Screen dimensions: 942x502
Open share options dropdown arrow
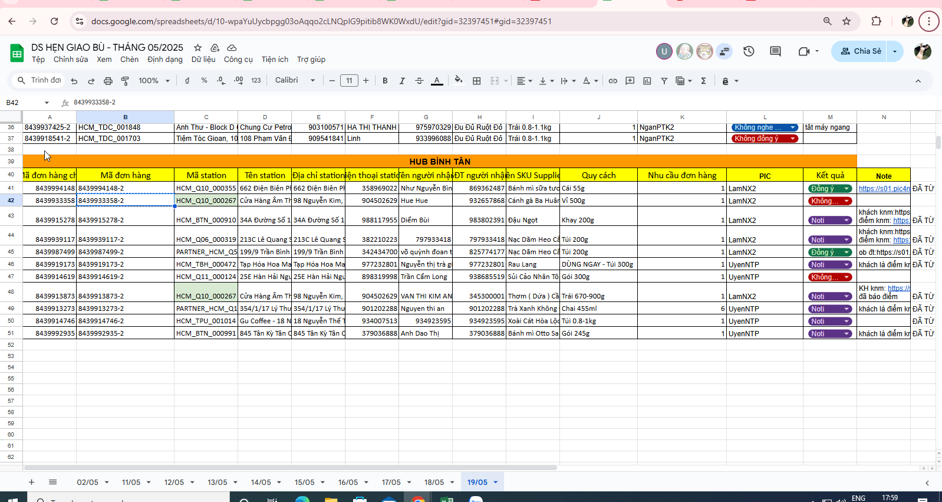pyautogui.click(x=895, y=51)
